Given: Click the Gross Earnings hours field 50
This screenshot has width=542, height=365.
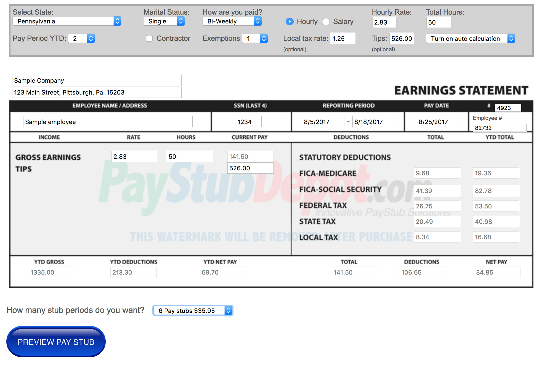Looking at the screenshot, I should coord(190,157).
